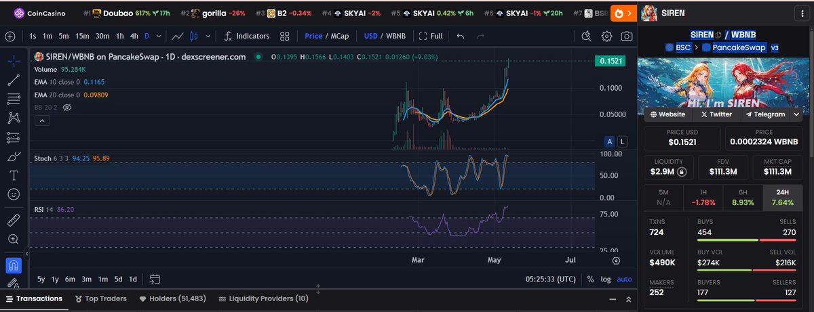Image resolution: width=814 pixels, height=312 pixels.
Task: Open the Fibonacci retracement tool
Action: [x=13, y=99]
